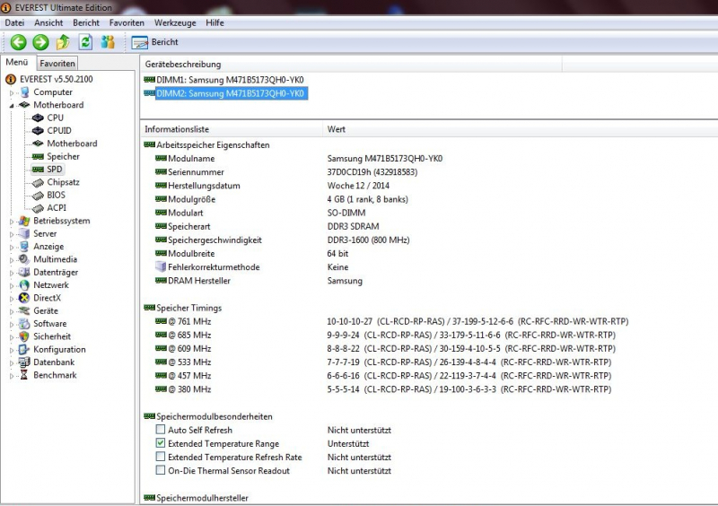Switch to the Favoriten tab
The width and height of the screenshot is (718, 506).
(x=57, y=64)
